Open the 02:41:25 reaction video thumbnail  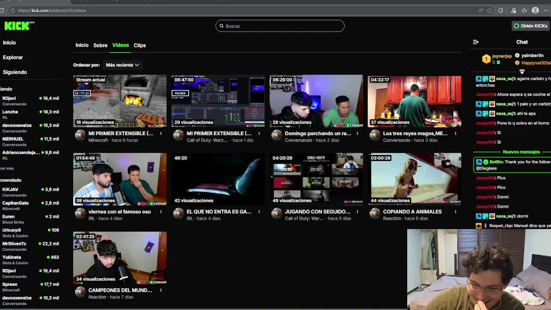click(x=120, y=257)
